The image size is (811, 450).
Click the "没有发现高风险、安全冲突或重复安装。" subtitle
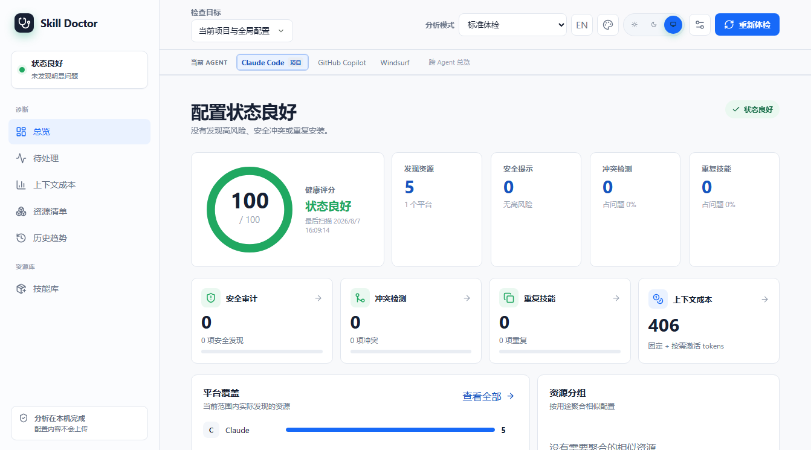[x=261, y=130]
